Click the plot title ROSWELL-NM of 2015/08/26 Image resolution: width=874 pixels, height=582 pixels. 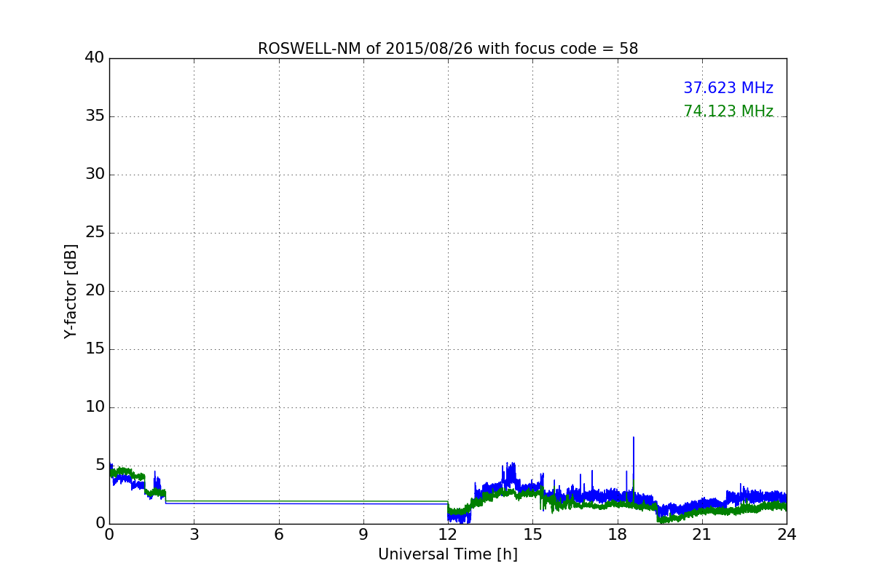tap(448, 49)
